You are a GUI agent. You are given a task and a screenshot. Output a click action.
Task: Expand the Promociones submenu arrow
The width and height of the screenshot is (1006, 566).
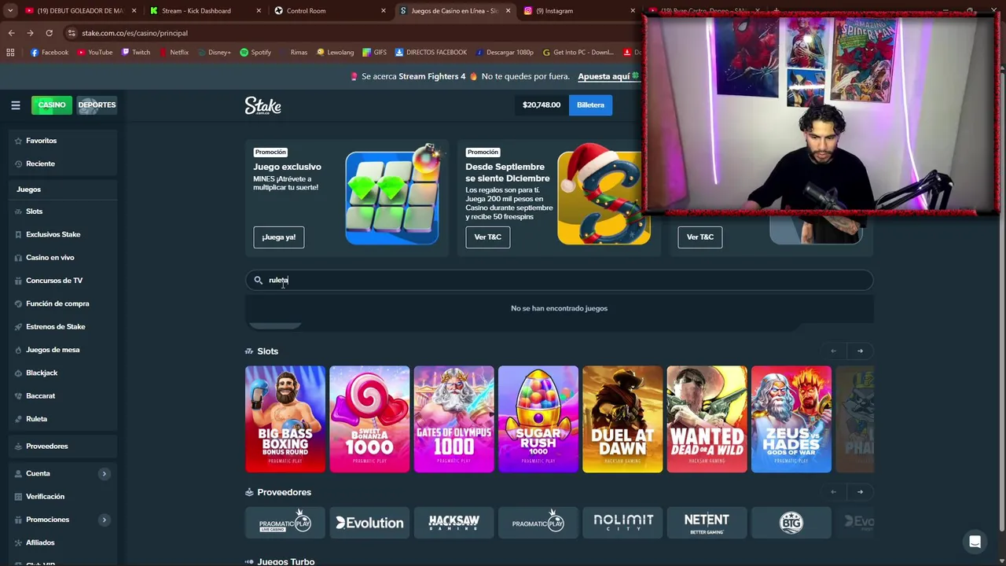104,520
